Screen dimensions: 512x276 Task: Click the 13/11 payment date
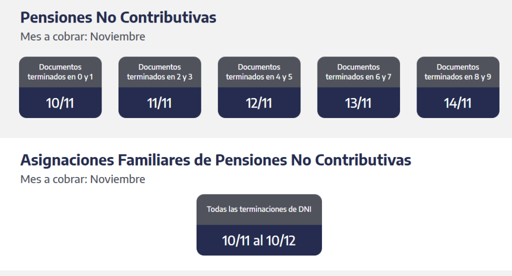(358, 103)
